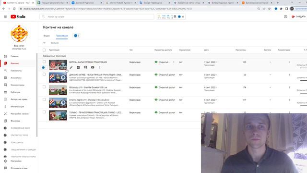Click blue extension badge under ВИТЯЗЬ row checkbox
The image size is (307, 173).
44,68
